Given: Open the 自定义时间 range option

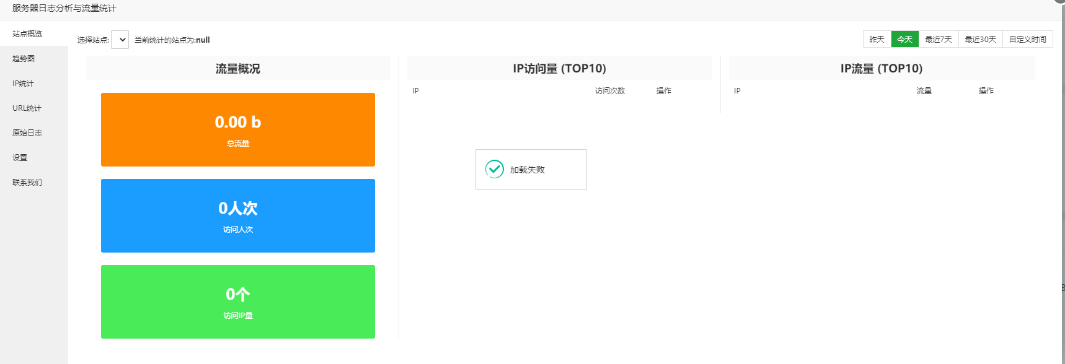Looking at the screenshot, I should [1028, 39].
